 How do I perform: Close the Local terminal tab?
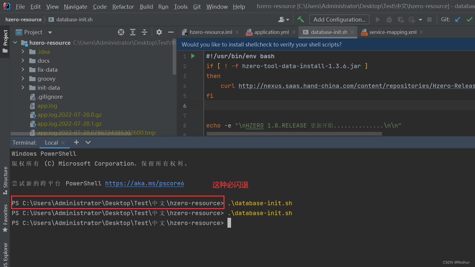tap(63, 143)
